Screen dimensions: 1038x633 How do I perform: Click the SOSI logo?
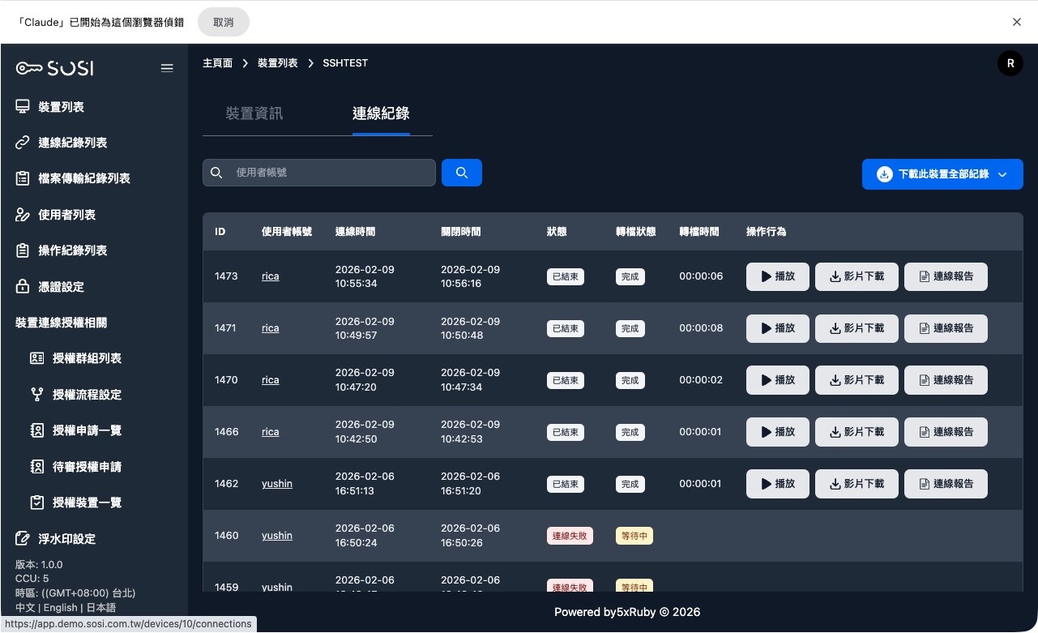55,68
